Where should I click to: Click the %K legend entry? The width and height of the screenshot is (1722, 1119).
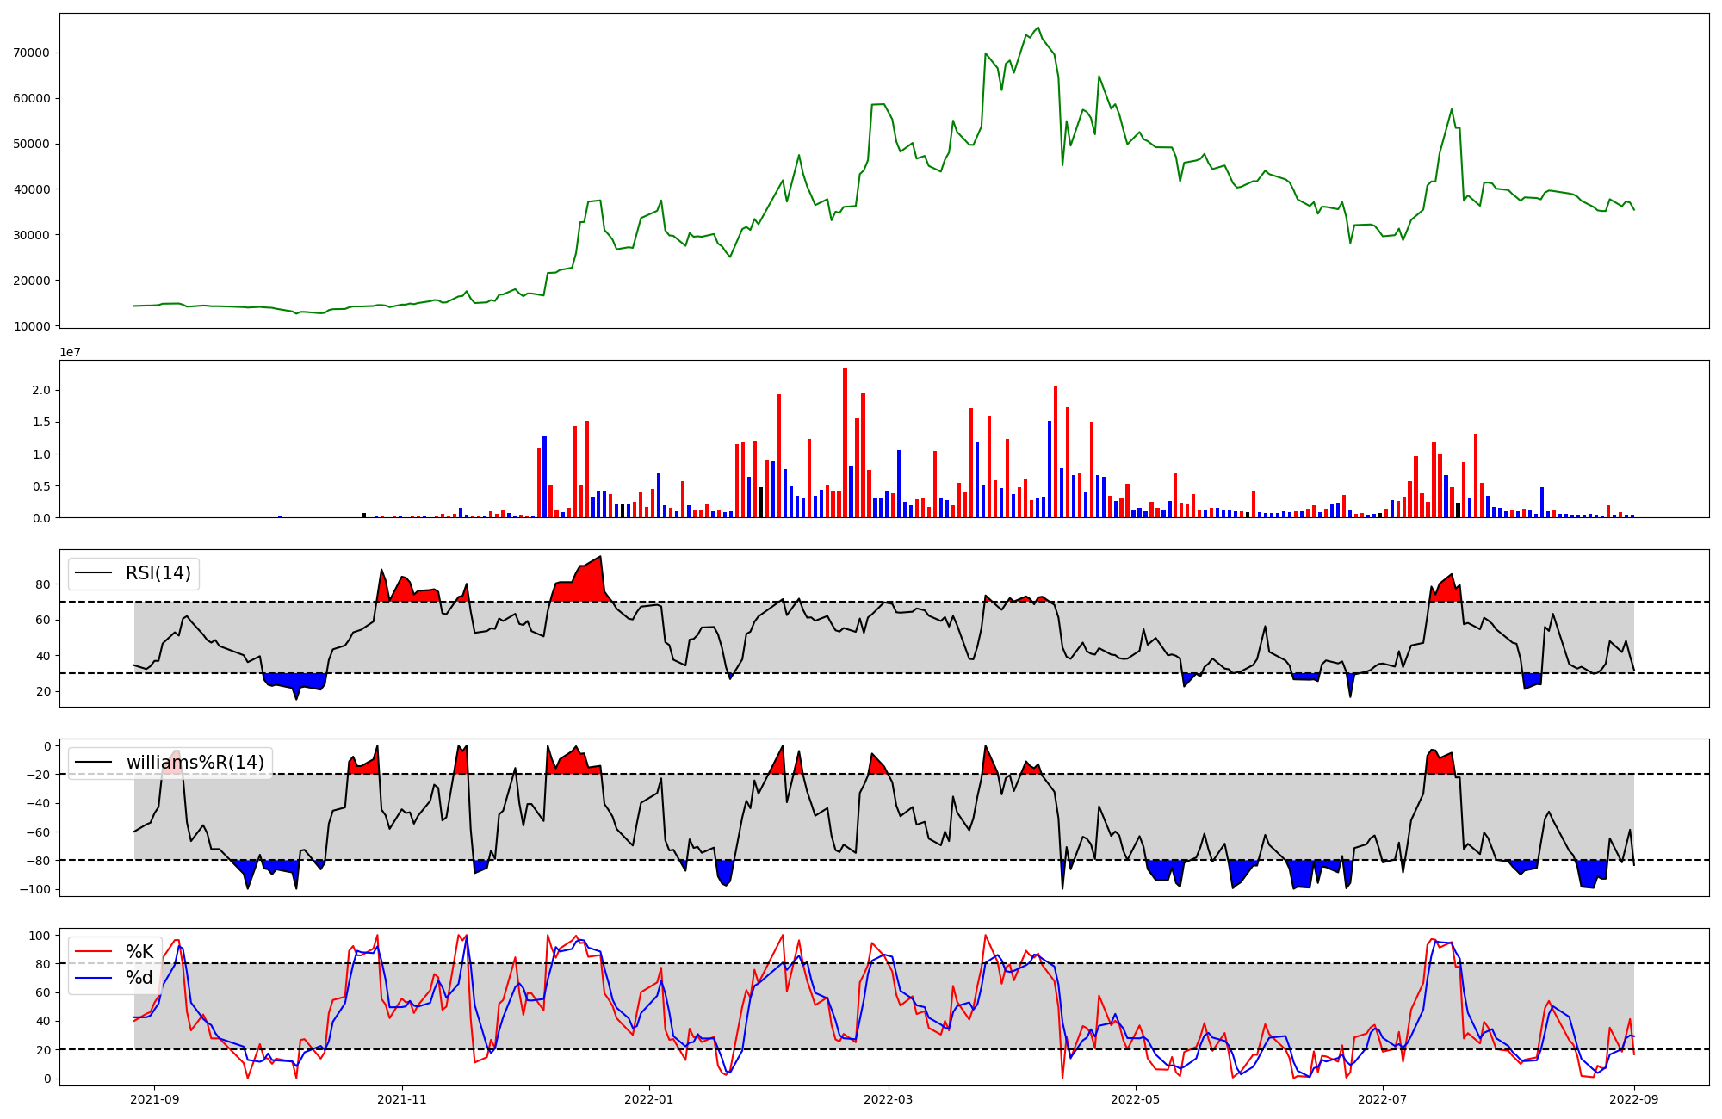click(139, 951)
